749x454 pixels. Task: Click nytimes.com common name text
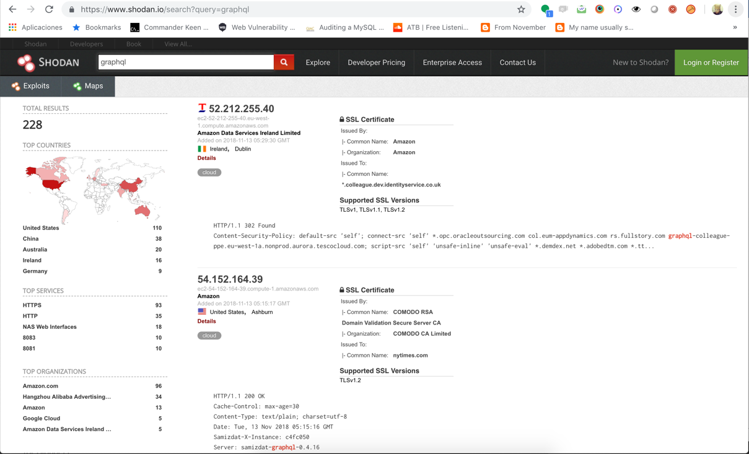click(410, 355)
